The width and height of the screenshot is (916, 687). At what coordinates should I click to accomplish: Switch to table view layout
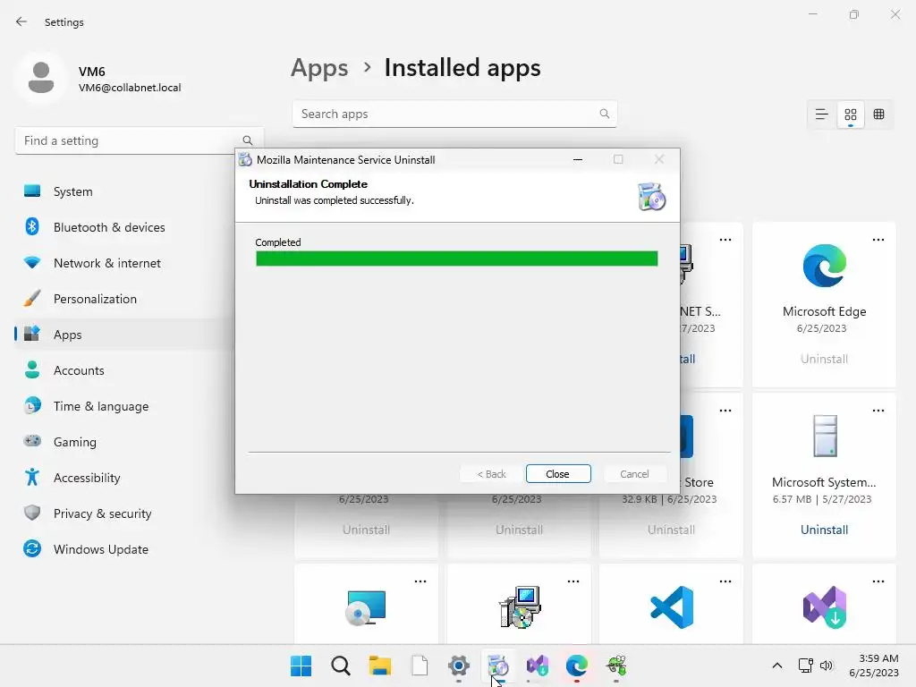pyautogui.click(x=878, y=114)
